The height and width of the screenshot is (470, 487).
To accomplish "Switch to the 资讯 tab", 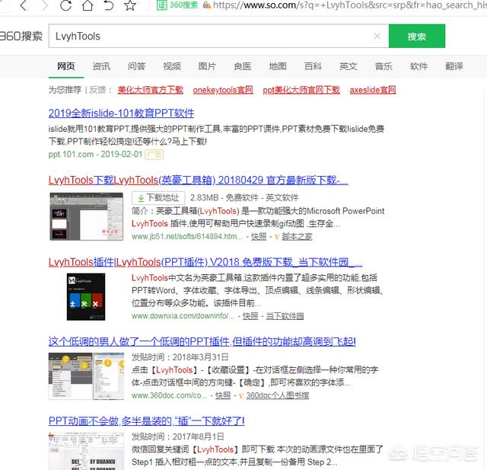I will pyautogui.click(x=101, y=66).
